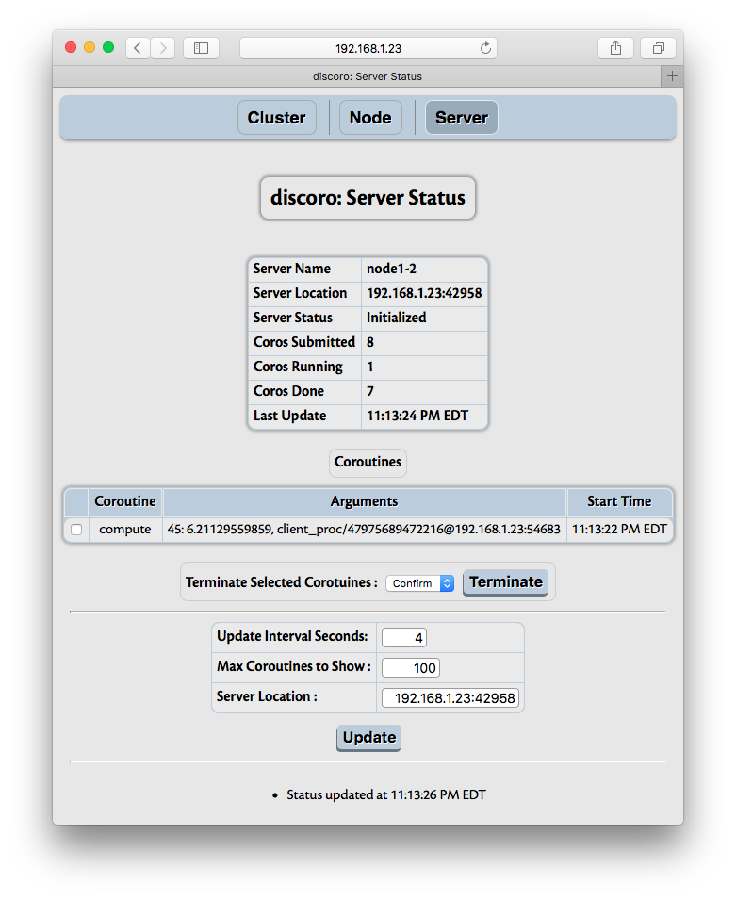
Task: Click the Coroutine column header
Action: click(x=125, y=501)
